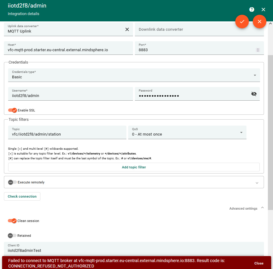Apply changes with the orange checkmark

242,21
